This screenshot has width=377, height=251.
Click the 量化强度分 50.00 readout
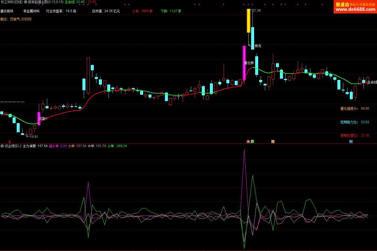[x=355, y=109]
